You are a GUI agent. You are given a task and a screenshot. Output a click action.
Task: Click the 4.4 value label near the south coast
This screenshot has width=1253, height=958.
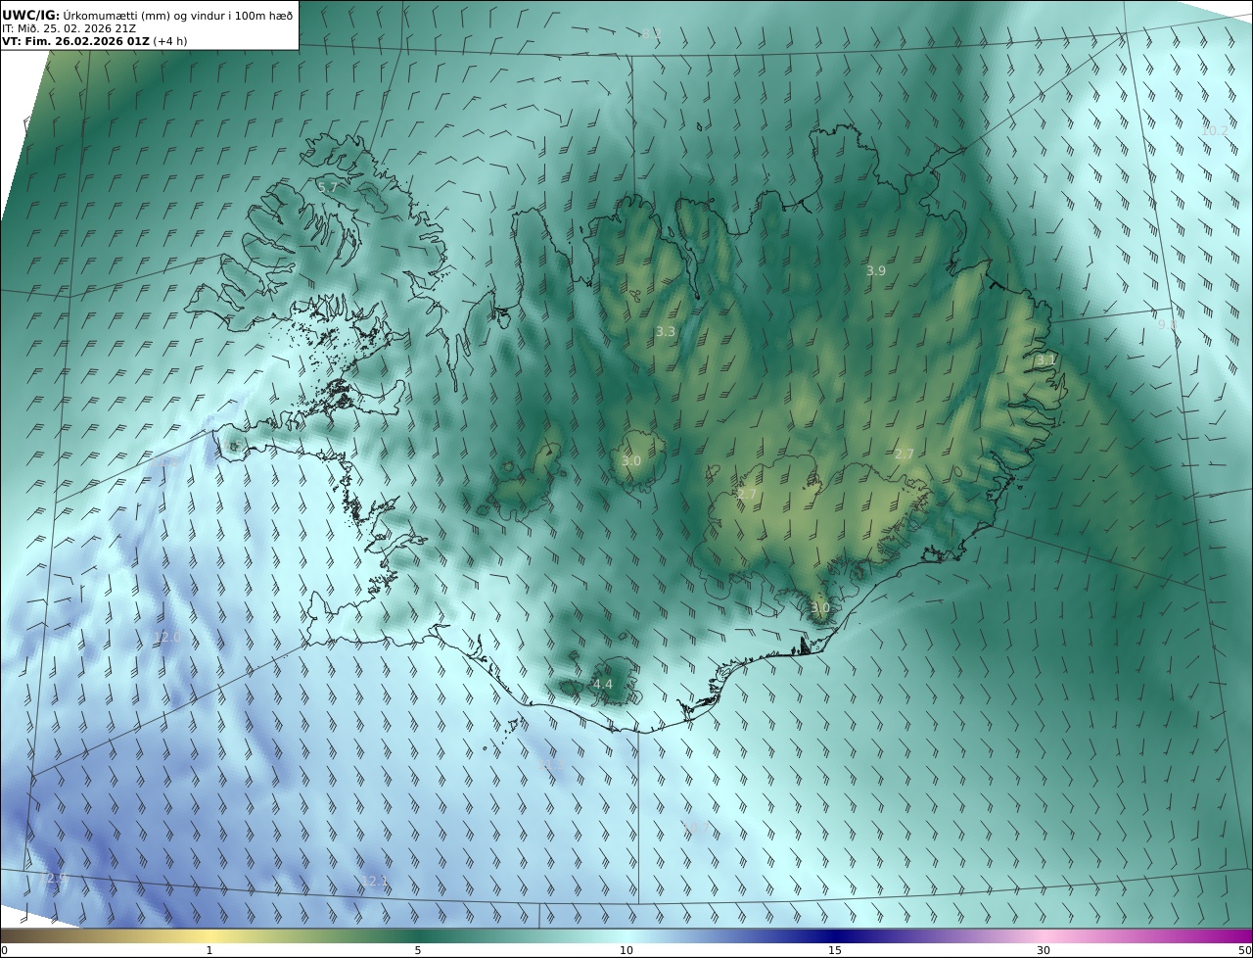[603, 685]
